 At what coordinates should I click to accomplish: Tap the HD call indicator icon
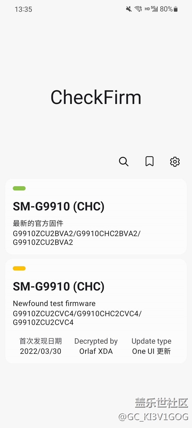click(147, 9)
